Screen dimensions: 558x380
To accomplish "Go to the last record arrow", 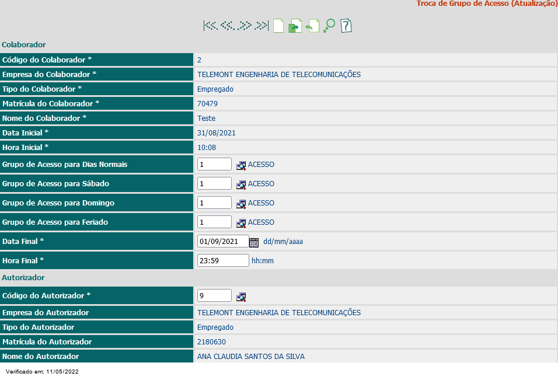I will pos(261,26).
